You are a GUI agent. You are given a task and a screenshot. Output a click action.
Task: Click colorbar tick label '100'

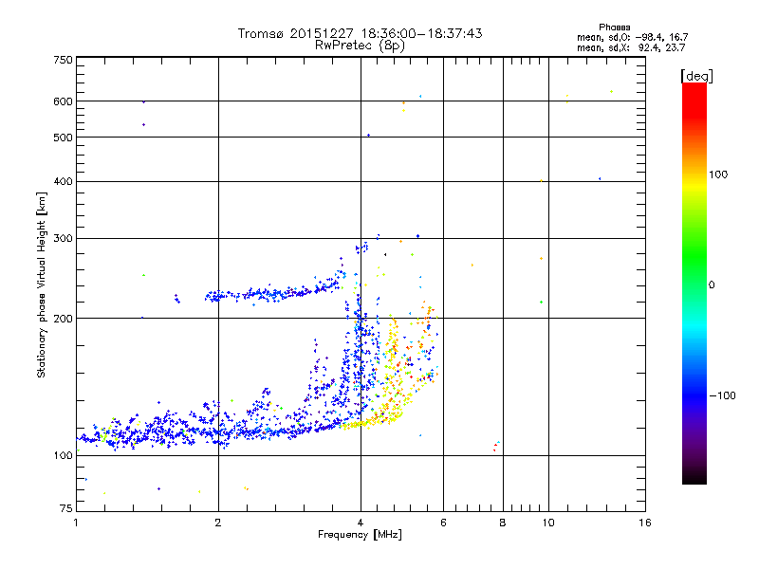coord(718,174)
